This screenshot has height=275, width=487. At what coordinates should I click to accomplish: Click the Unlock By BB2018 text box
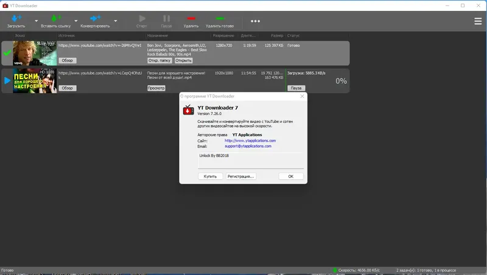tap(251, 161)
